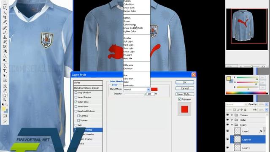The height and width of the screenshot is (152, 270).
Task: Select the Slice tool
Action: (5, 22)
